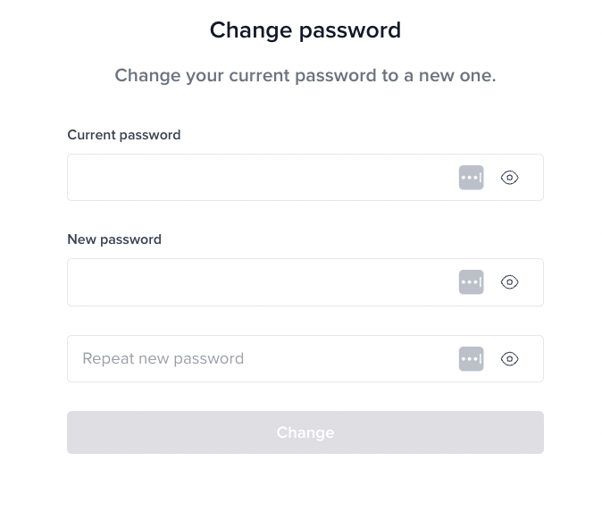602x520 pixels.
Task: Open password manager autofill in New password field
Action: (x=471, y=282)
